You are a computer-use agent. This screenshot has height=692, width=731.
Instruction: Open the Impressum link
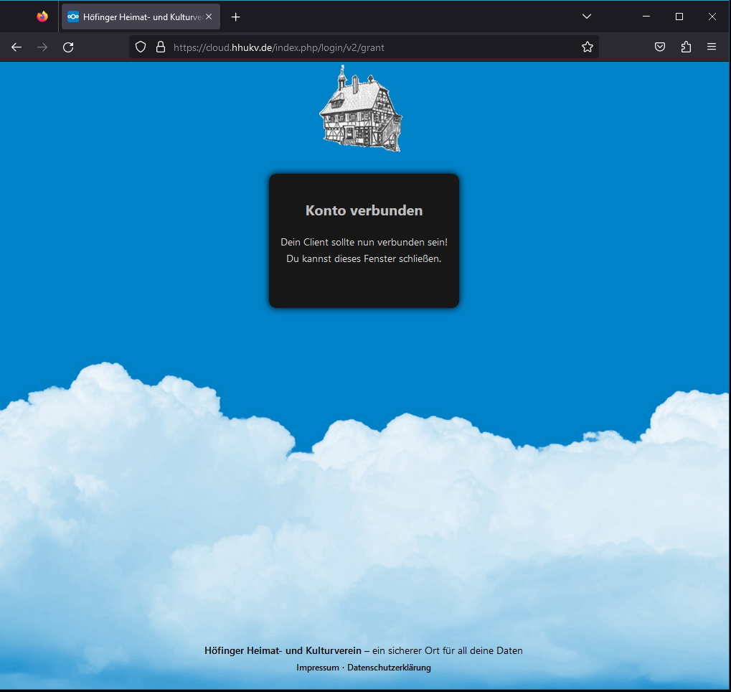click(x=318, y=668)
